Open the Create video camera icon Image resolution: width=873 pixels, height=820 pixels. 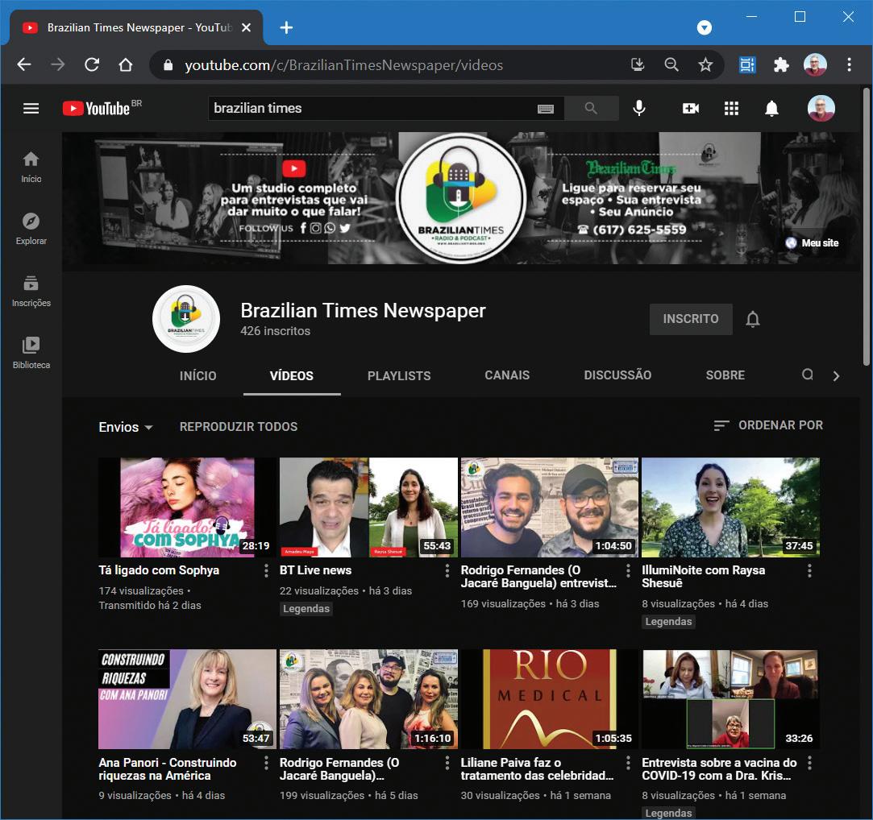pyautogui.click(x=691, y=108)
